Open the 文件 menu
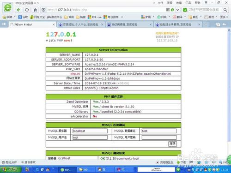This screenshot has height=173, width=231. (x=160, y=3)
